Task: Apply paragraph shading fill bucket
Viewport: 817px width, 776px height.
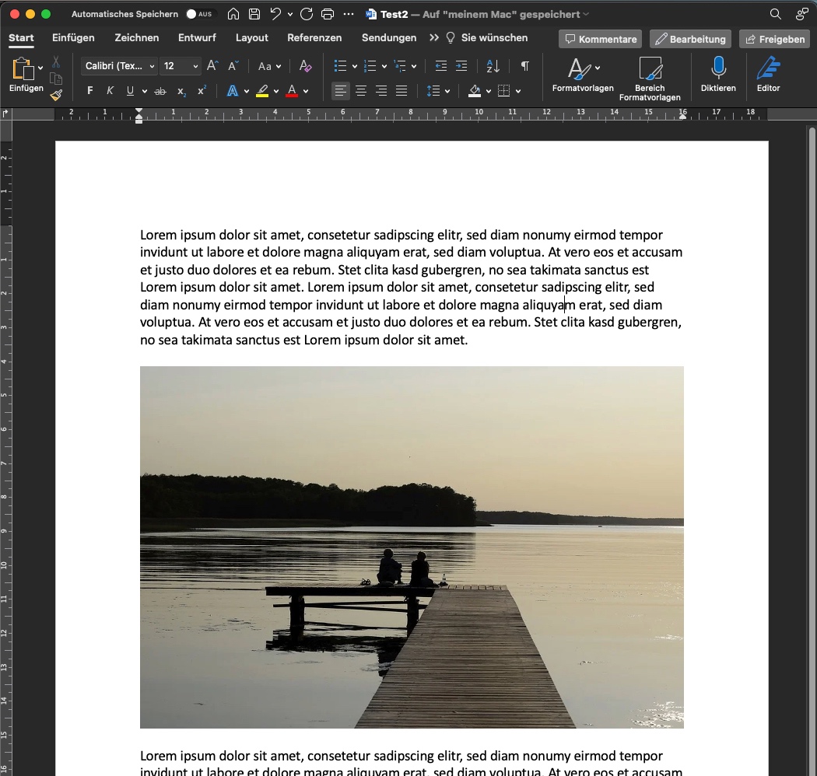Action: click(474, 91)
